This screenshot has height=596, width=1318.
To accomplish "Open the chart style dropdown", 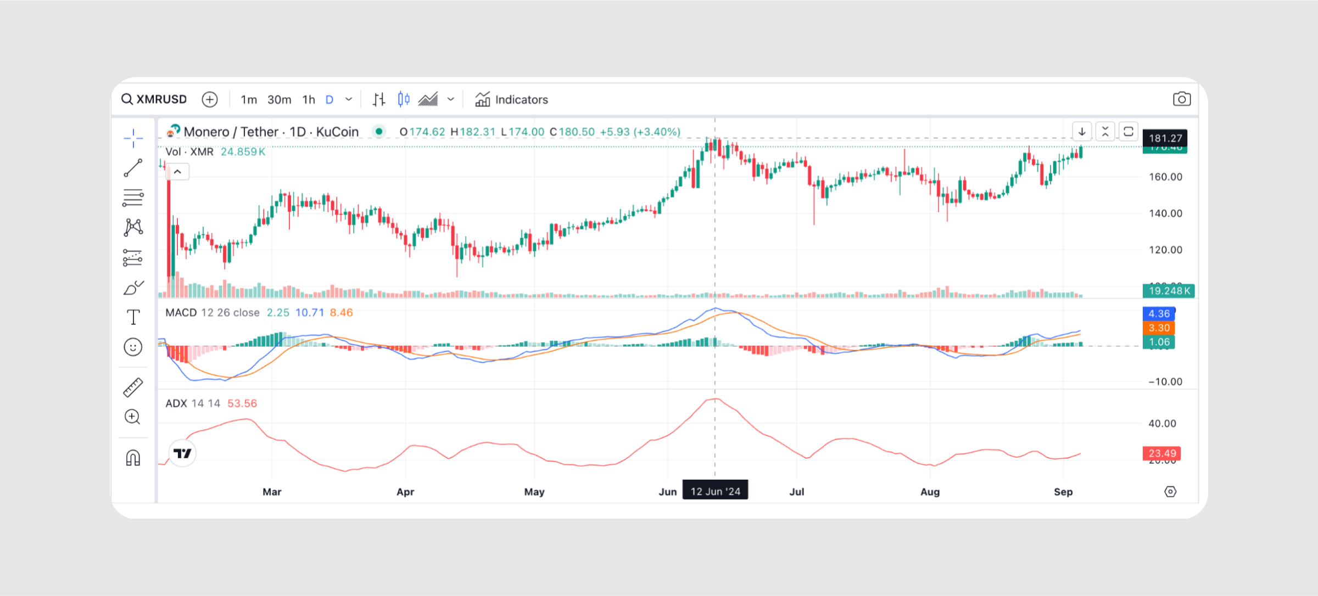I will tap(451, 99).
